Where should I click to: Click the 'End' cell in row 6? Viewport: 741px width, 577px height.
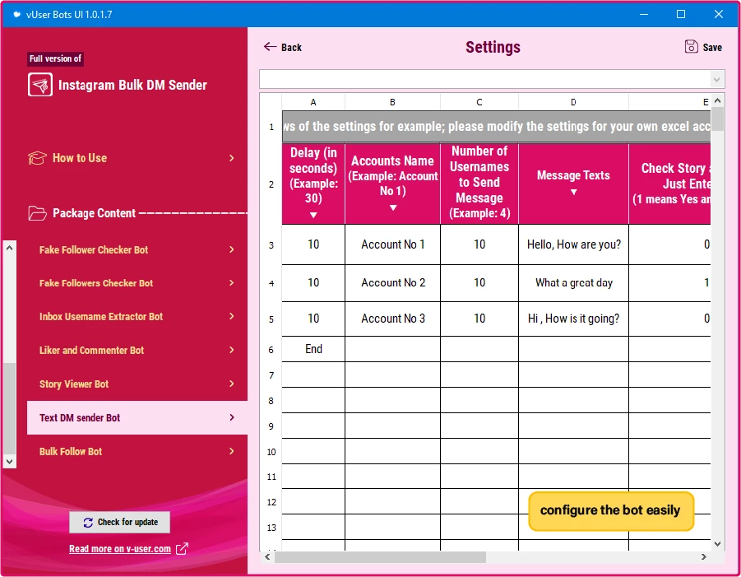313,349
